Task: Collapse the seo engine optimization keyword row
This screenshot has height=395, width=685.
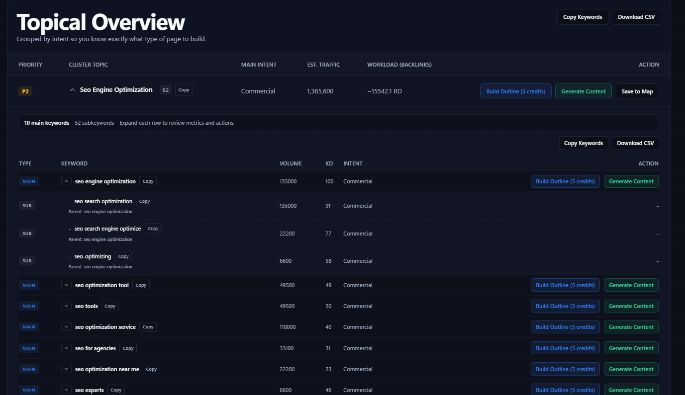Action: 67,181
